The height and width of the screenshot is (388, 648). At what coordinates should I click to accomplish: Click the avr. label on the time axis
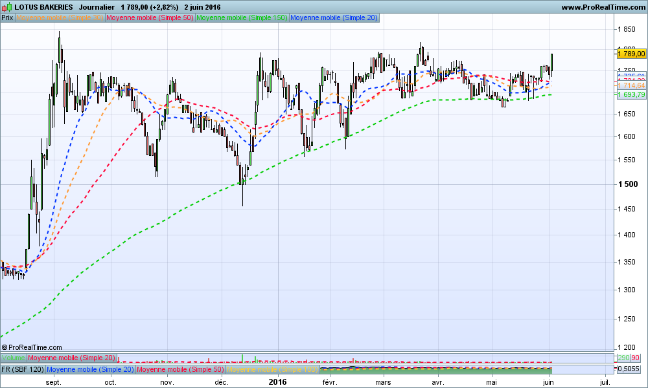coord(438,382)
